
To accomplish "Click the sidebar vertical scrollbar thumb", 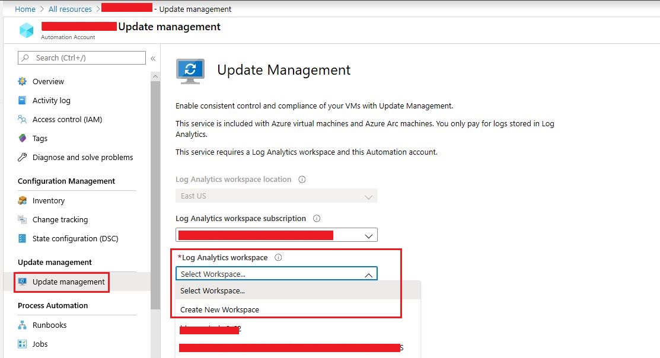I will (x=155, y=195).
